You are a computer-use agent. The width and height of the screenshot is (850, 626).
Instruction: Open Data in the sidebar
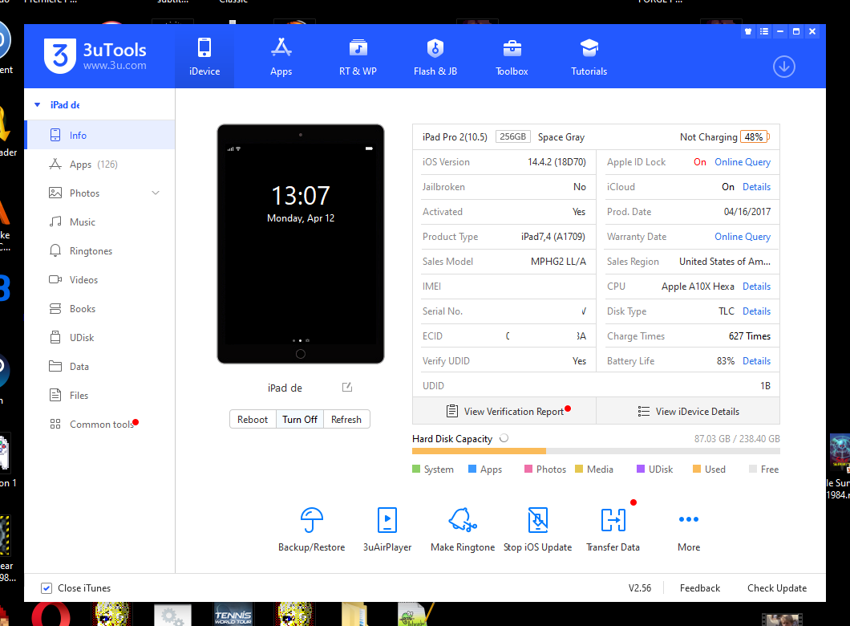[x=99, y=367]
